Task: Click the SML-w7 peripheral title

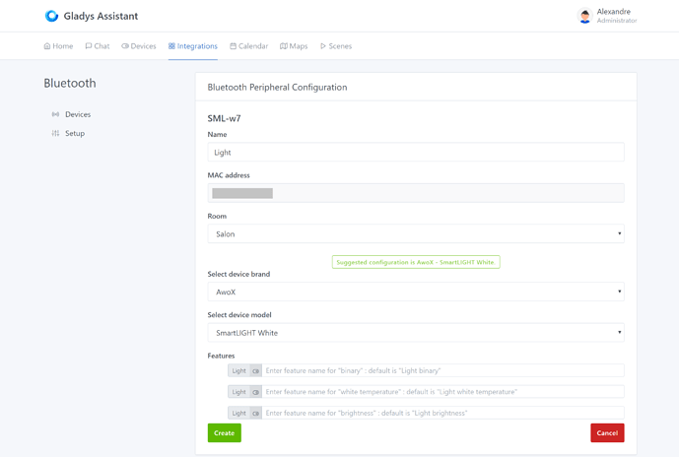Action: [x=225, y=118]
